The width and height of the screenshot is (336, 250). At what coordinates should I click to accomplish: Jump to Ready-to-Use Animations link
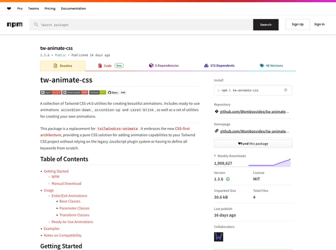[72, 222]
